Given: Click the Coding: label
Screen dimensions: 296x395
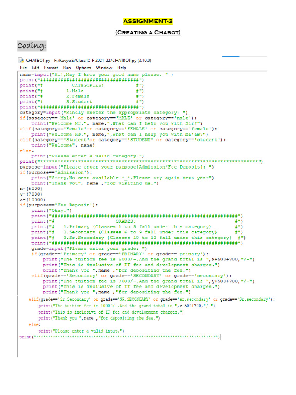Looking at the screenshot, I should click(x=32, y=46).
